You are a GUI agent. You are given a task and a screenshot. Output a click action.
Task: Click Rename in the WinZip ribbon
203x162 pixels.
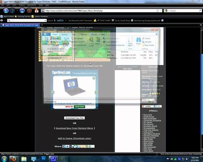147,42
